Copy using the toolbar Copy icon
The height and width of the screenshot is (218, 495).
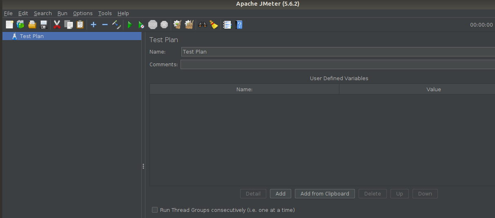[69, 25]
